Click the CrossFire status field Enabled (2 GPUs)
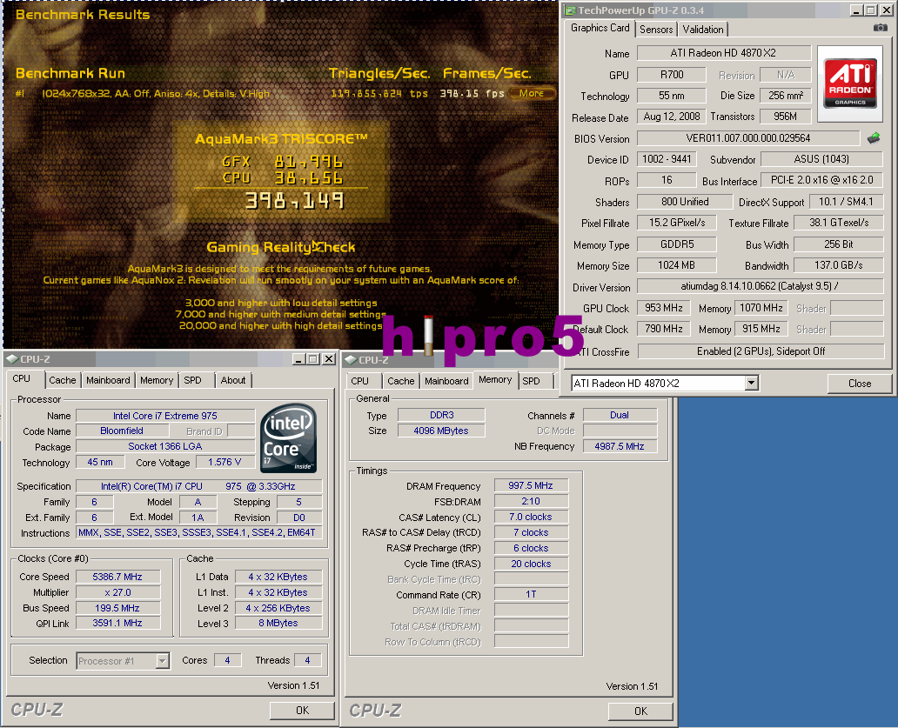 [761, 351]
